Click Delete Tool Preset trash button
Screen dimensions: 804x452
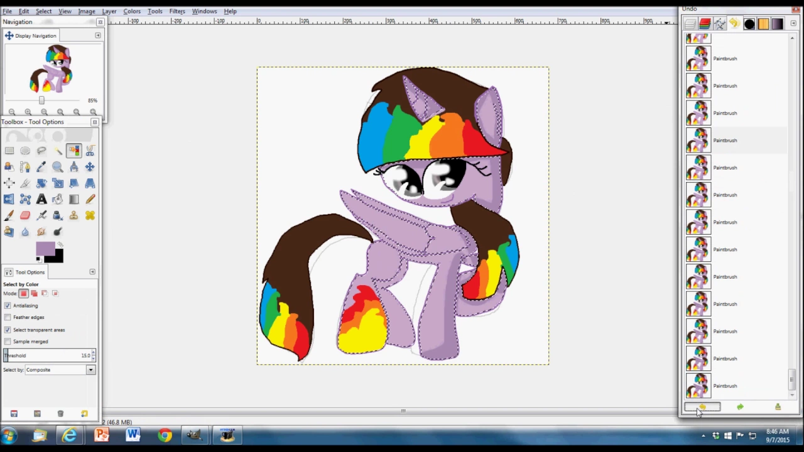coord(60,414)
